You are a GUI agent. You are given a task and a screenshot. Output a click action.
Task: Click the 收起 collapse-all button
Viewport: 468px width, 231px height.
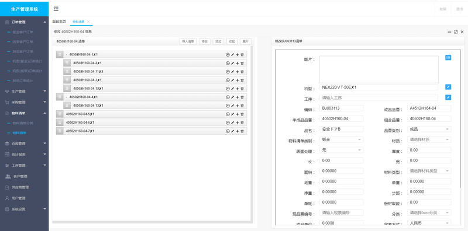tap(232, 41)
